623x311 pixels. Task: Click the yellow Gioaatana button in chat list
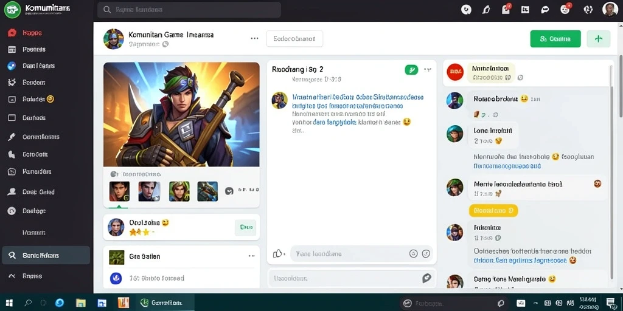(x=493, y=211)
